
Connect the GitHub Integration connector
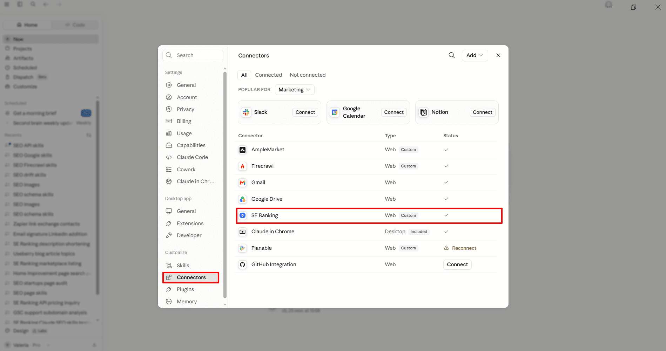[457, 264]
